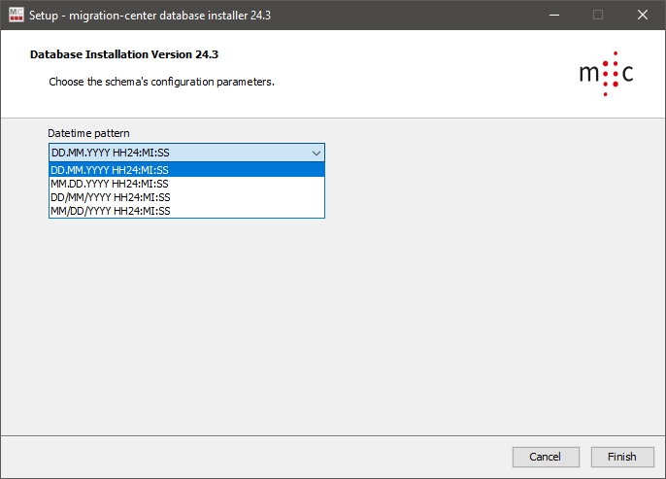This screenshot has width=666, height=479.
Task: Close the Setup window with X
Action: 643,15
